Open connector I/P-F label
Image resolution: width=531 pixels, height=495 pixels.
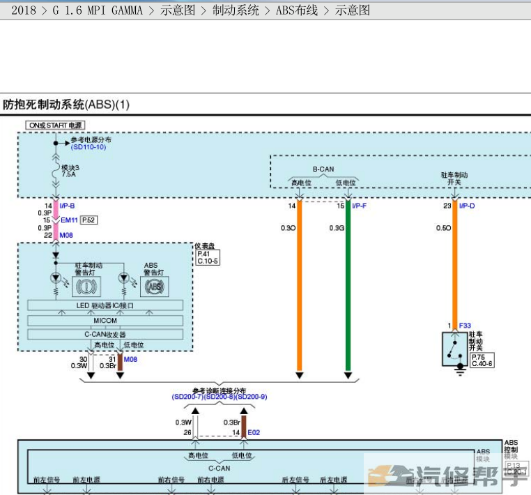click(360, 206)
